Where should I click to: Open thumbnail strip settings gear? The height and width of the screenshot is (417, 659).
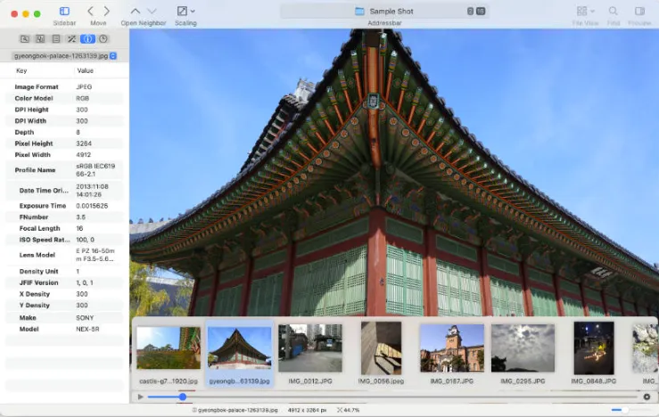tap(647, 397)
